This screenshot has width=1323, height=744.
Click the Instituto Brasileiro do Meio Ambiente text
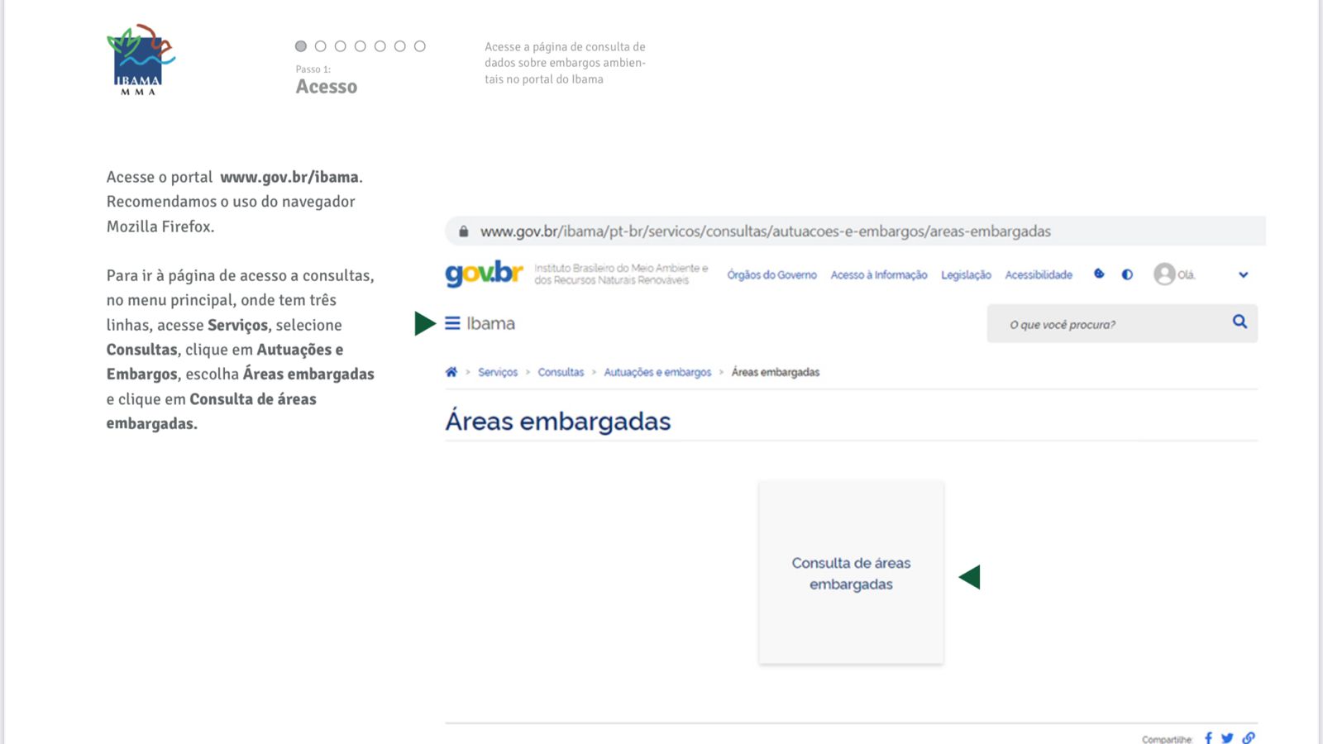(x=621, y=274)
